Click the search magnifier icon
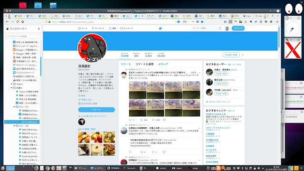 click(220, 28)
